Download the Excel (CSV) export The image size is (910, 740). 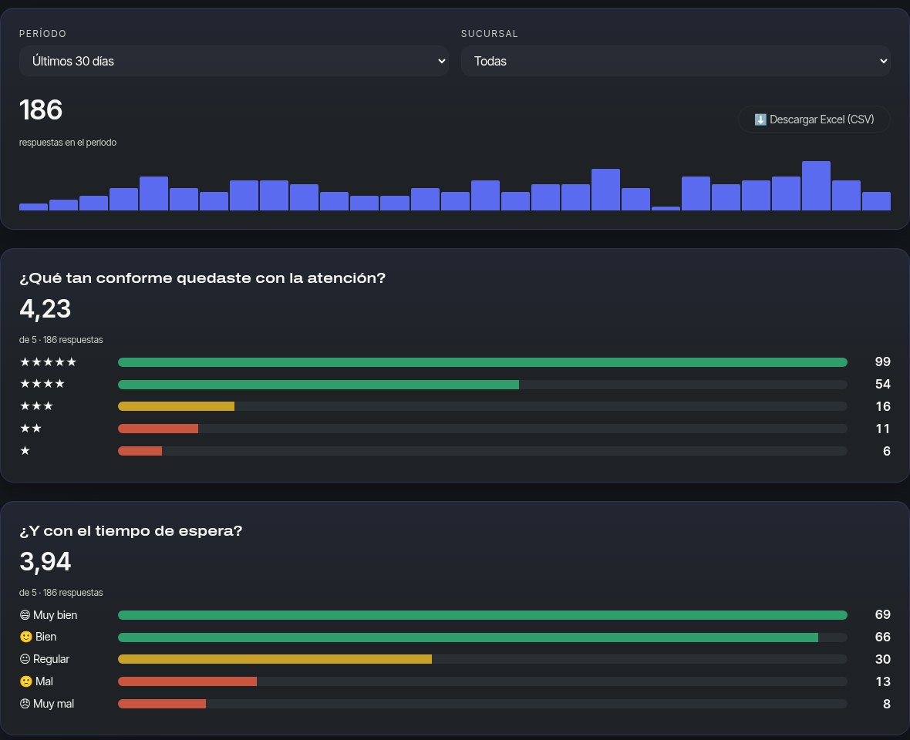click(814, 119)
